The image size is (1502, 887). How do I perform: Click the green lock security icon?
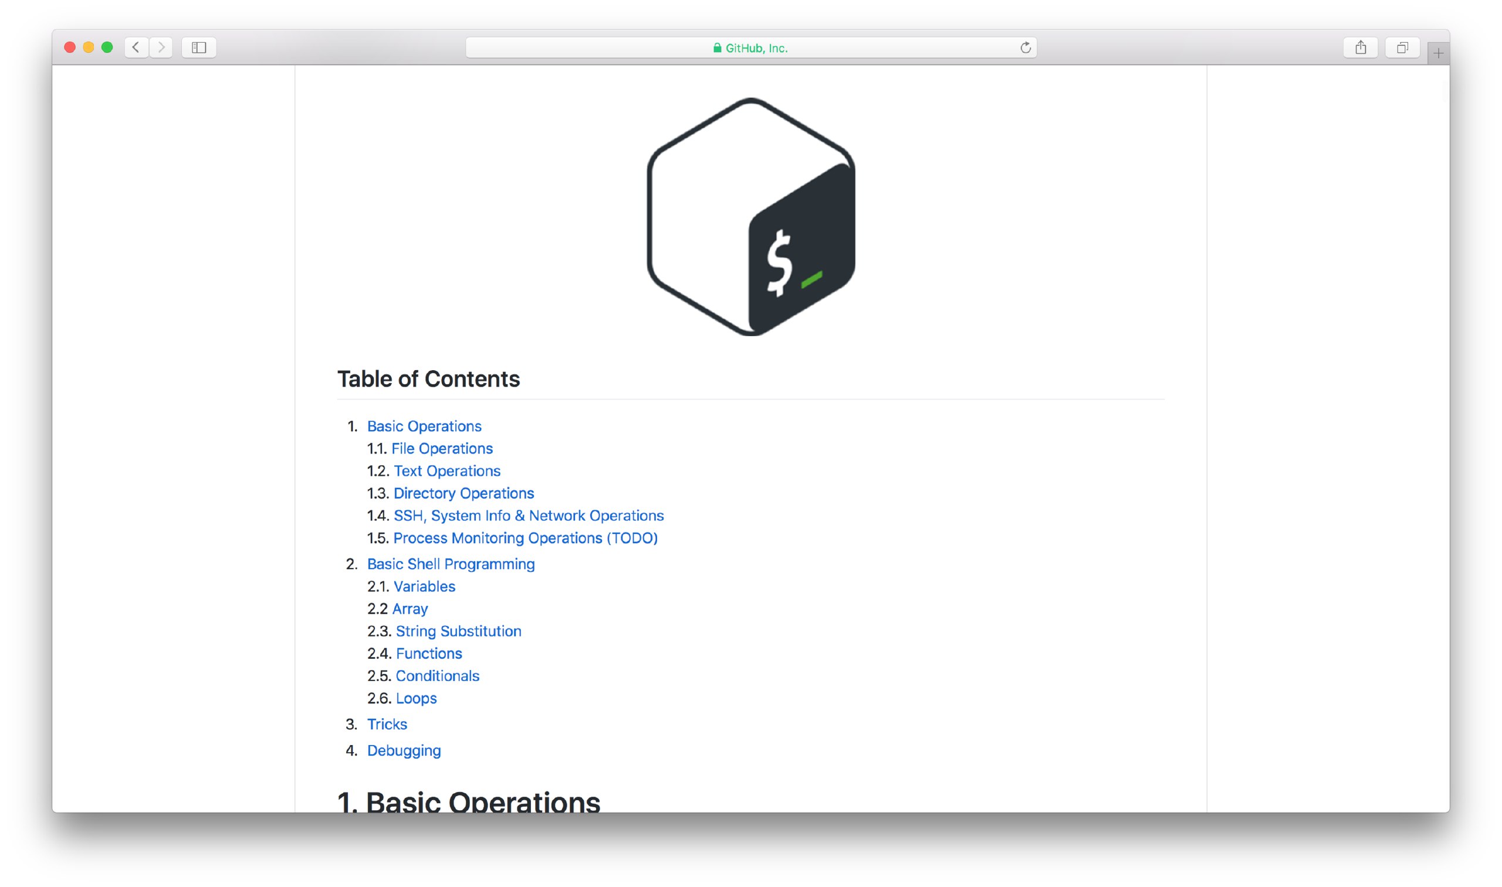717,48
